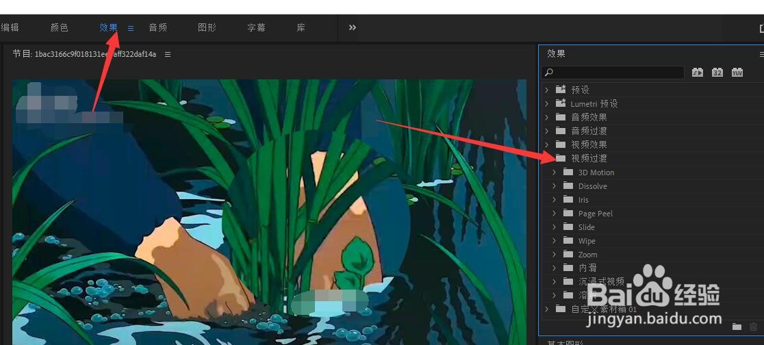Viewport: 764px width, 345px height.
Task: Select the 沉浸式视频 folder label
Action: pyautogui.click(x=601, y=281)
